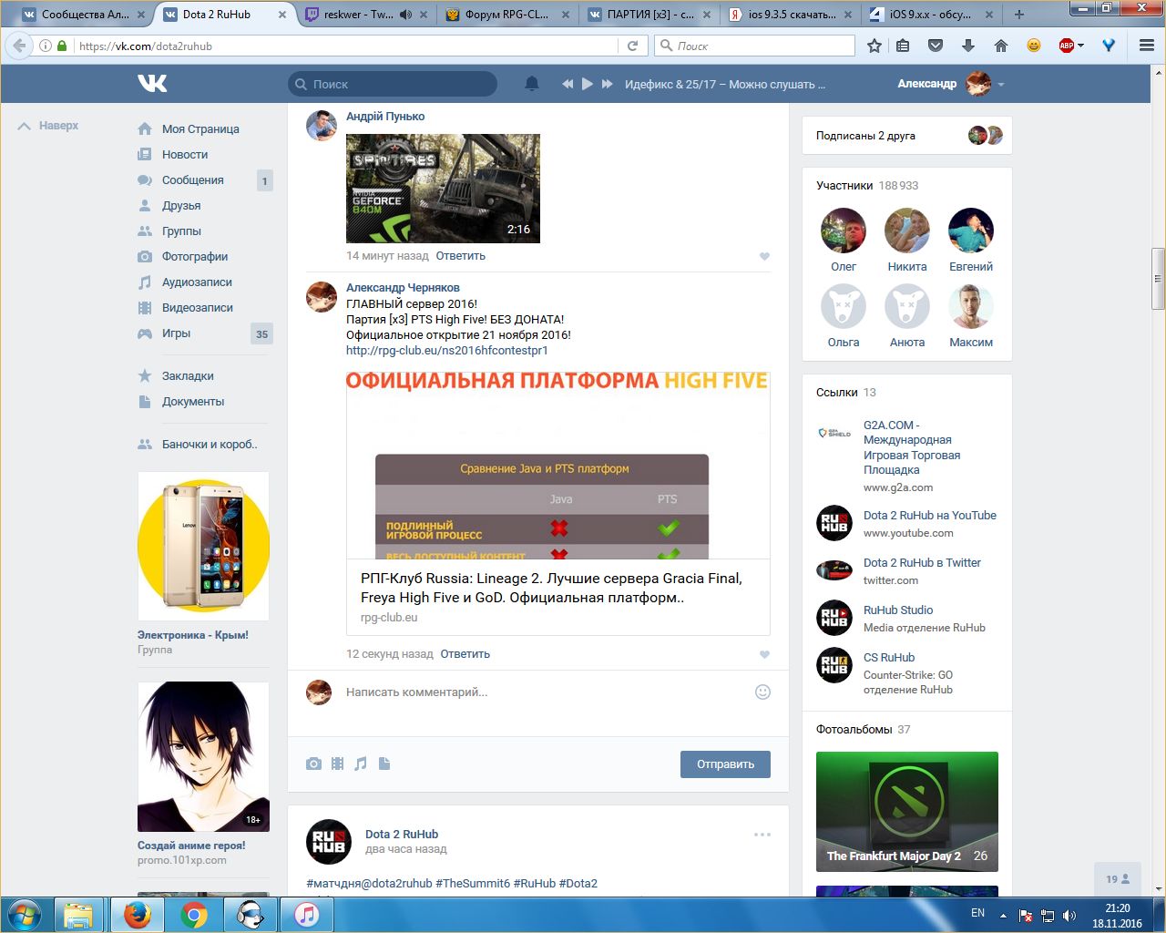Play the Spintires video thumbnail

tap(443, 189)
